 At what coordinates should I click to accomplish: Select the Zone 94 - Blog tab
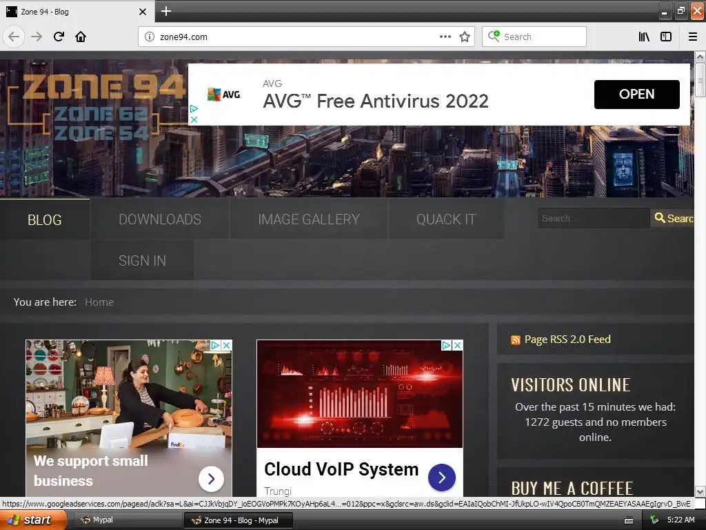pos(77,12)
